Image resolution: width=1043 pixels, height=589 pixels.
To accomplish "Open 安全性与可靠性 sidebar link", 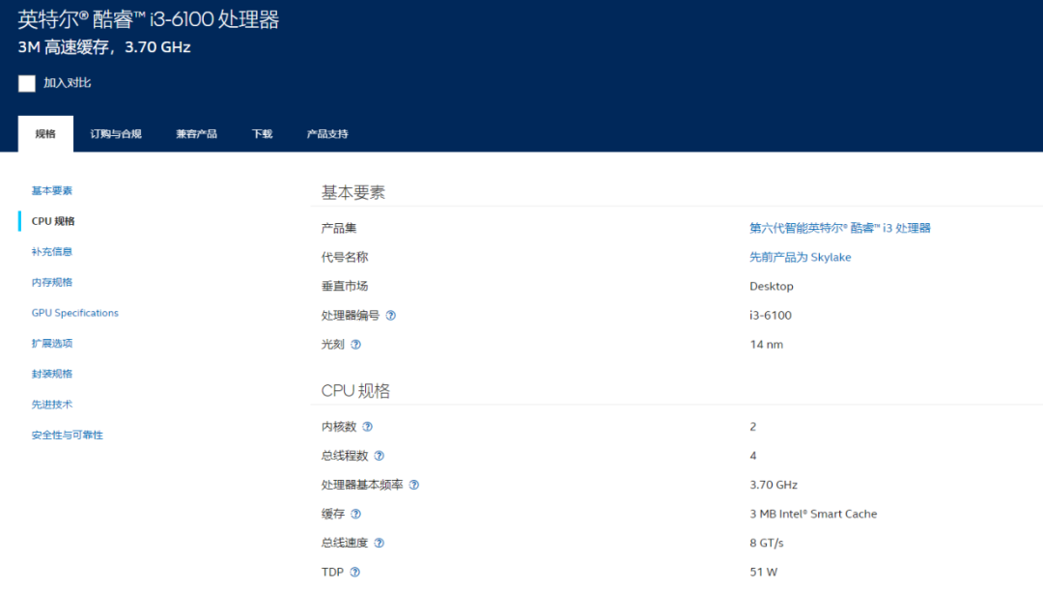I will click(68, 435).
